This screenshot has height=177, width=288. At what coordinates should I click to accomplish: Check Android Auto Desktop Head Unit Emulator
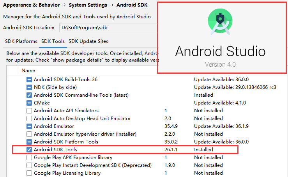(29, 119)
